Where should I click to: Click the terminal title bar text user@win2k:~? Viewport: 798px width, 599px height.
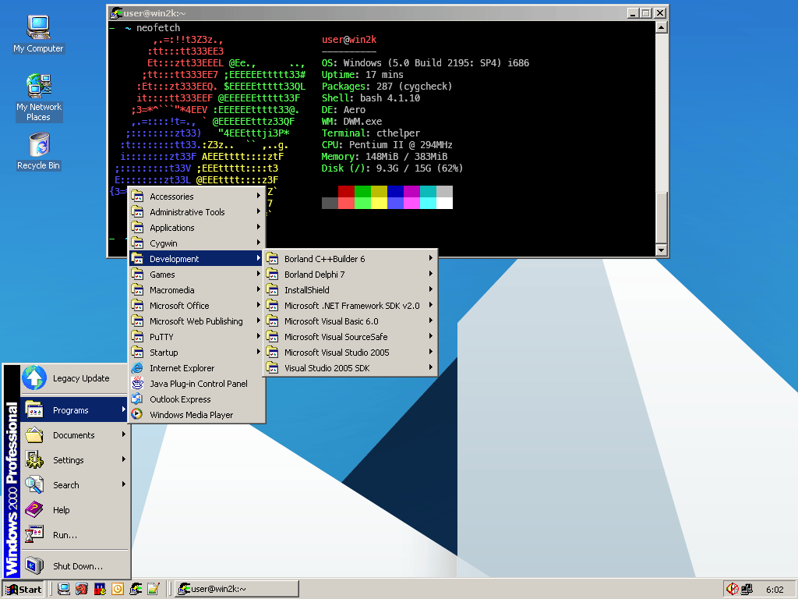click(155, 13)
